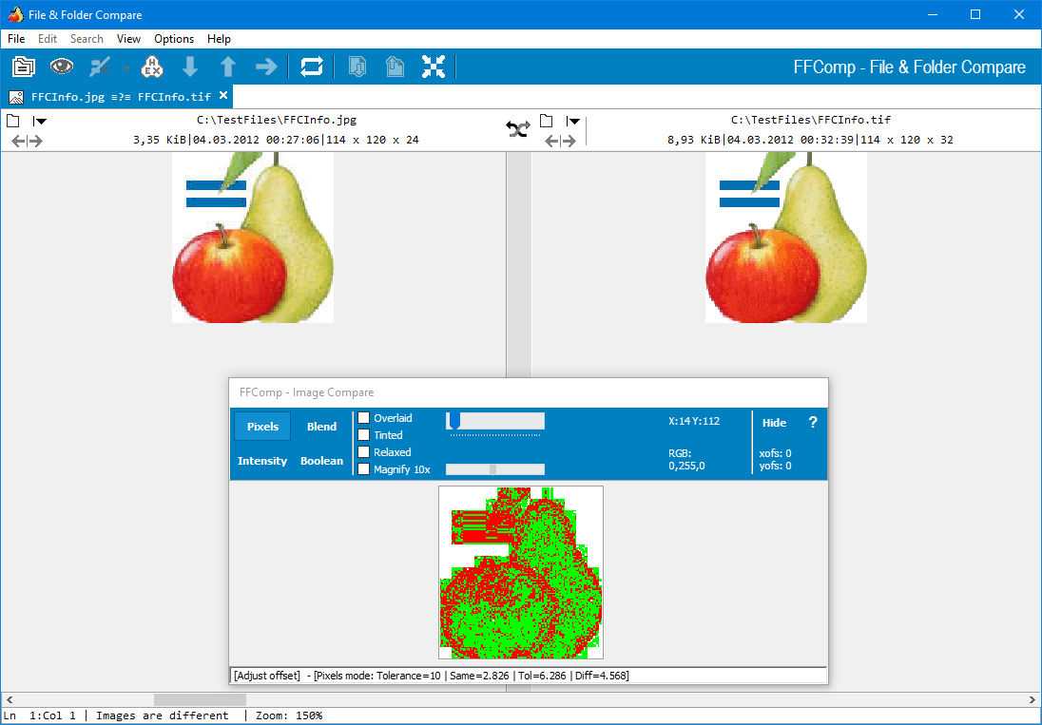Click the fit-to-window arrows icon
1042x725 pixels.
[x=434, y=67]
